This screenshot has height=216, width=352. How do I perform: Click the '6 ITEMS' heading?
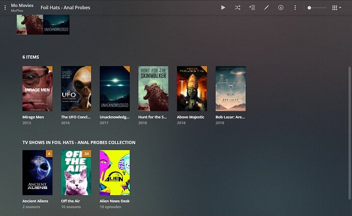[31, 57]
